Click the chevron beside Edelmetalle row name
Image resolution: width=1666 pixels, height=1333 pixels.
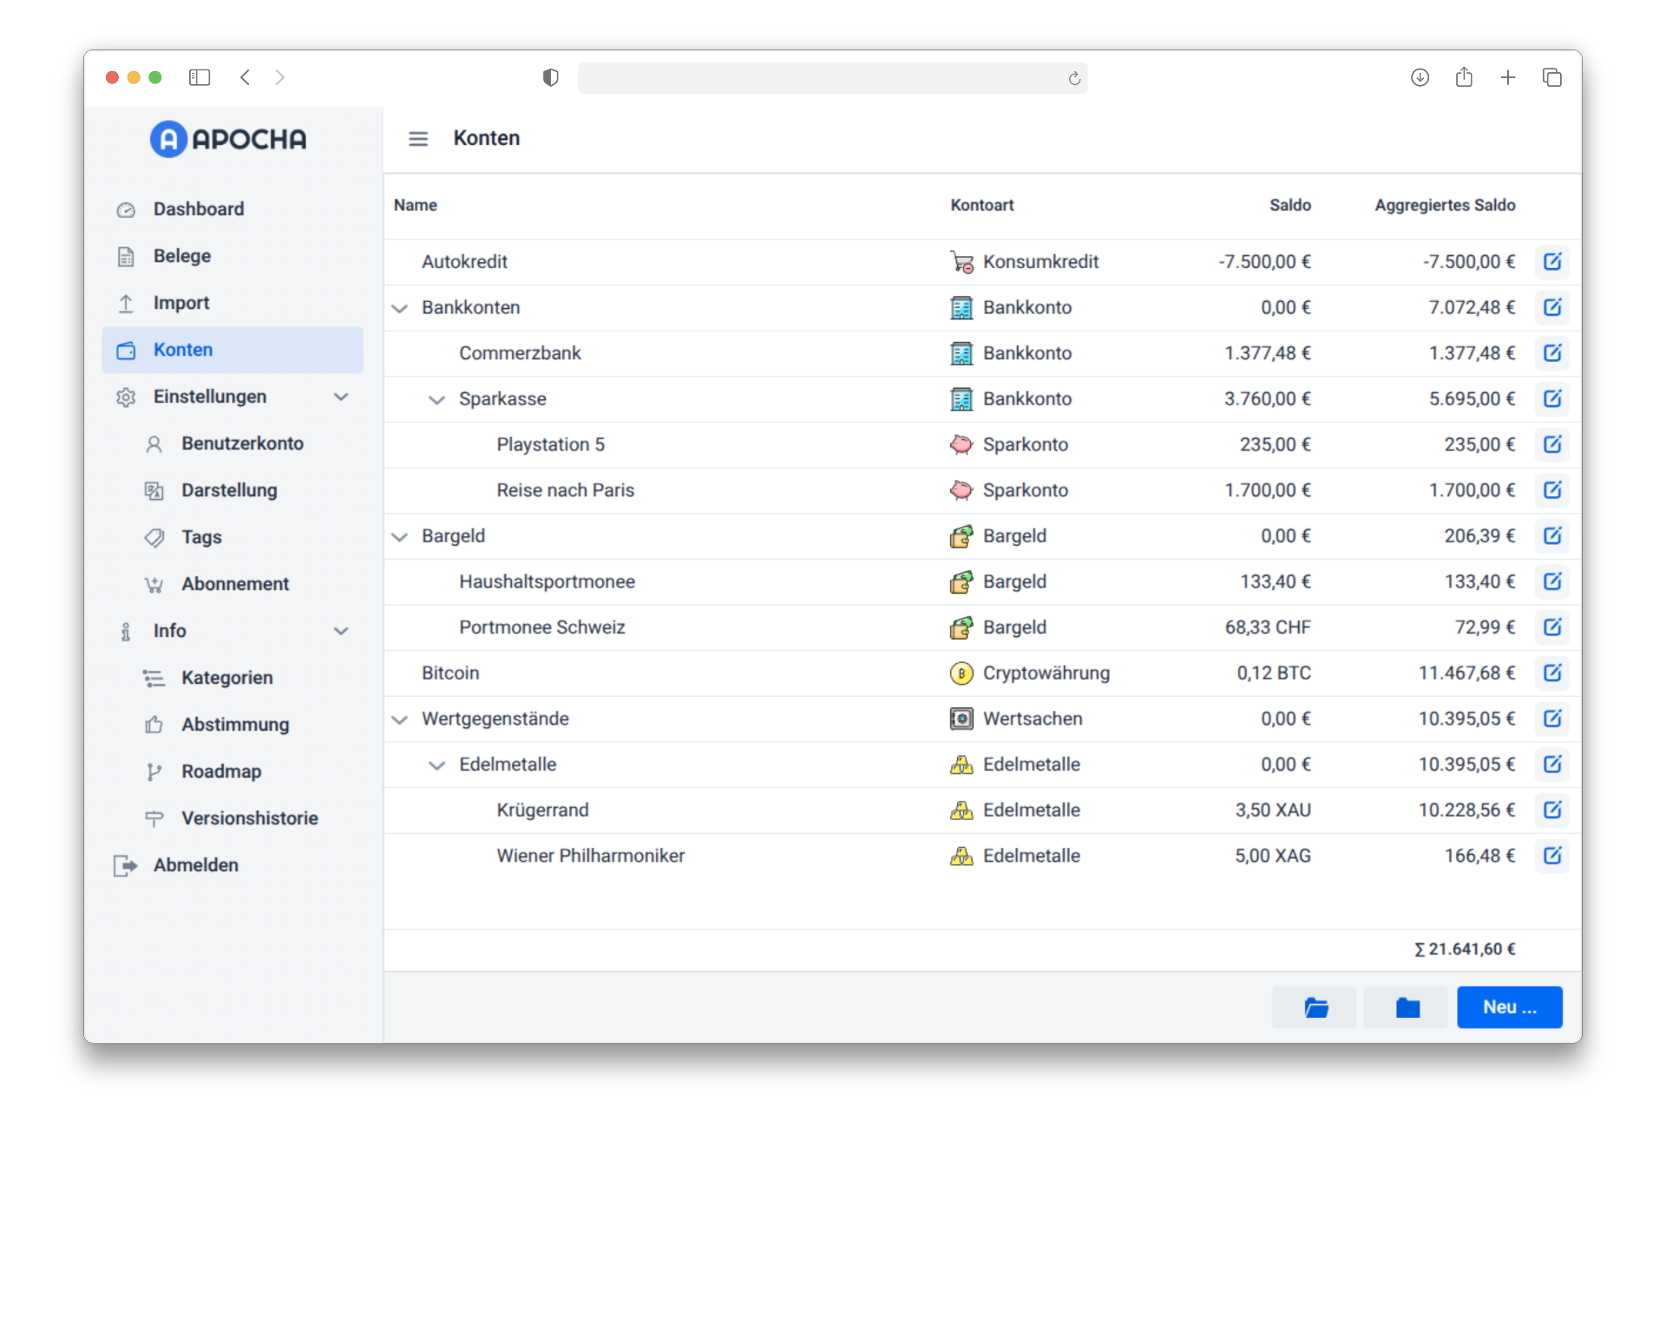pos(437,765)
